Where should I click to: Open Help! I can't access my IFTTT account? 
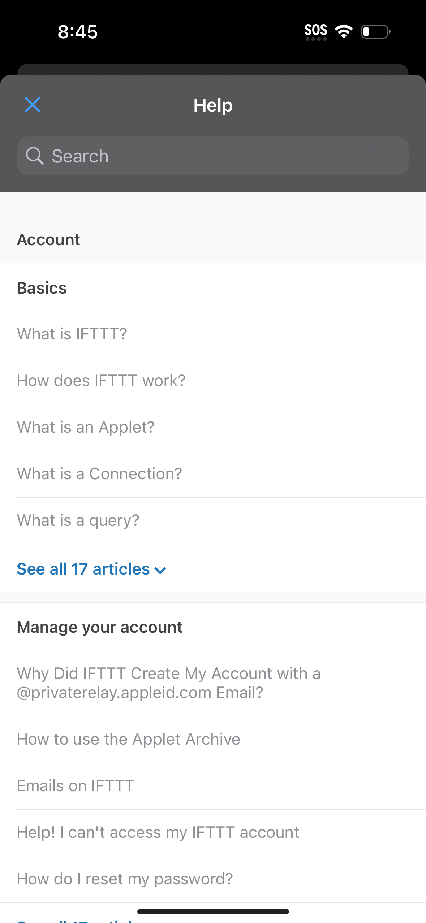click(158, 832)
